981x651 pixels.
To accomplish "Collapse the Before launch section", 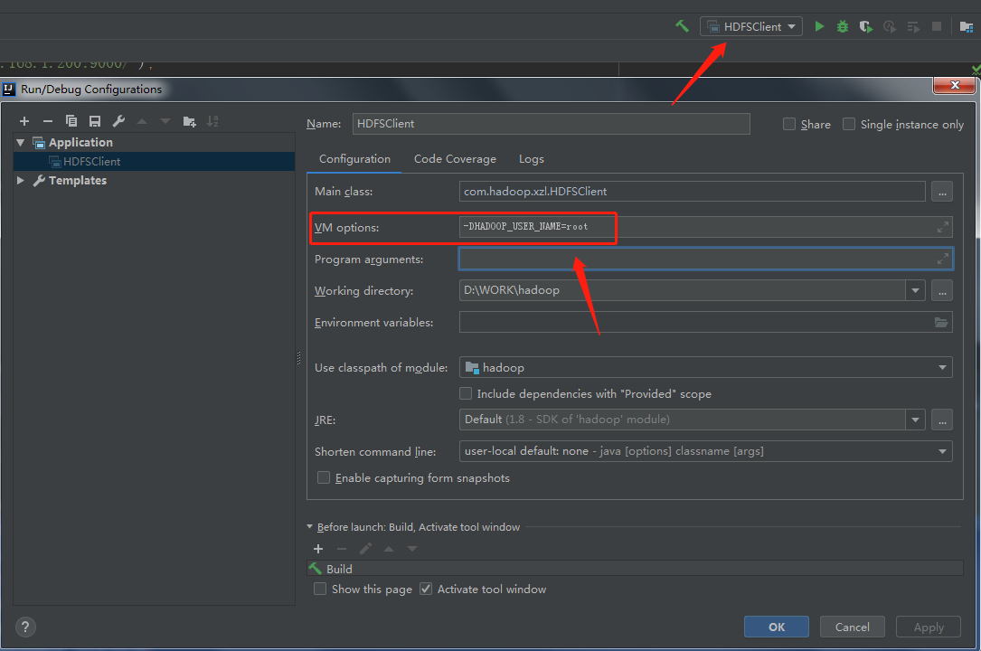I will click(310, 526).
